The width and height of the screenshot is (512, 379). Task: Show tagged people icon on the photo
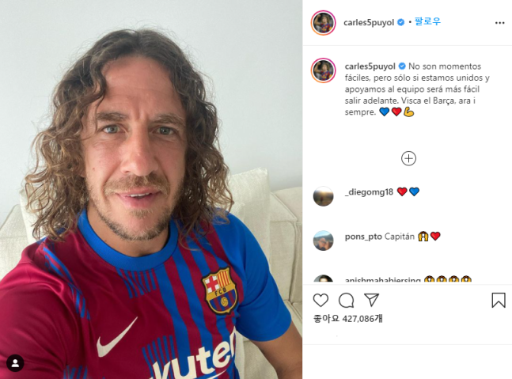coord(15,363)
